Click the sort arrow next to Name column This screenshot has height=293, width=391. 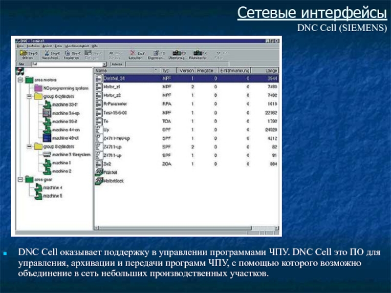156,70
